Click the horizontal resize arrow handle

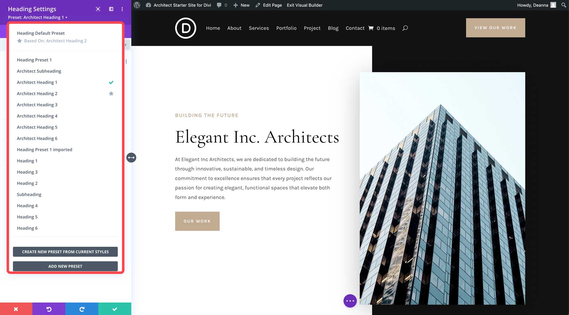coord(131,157)
